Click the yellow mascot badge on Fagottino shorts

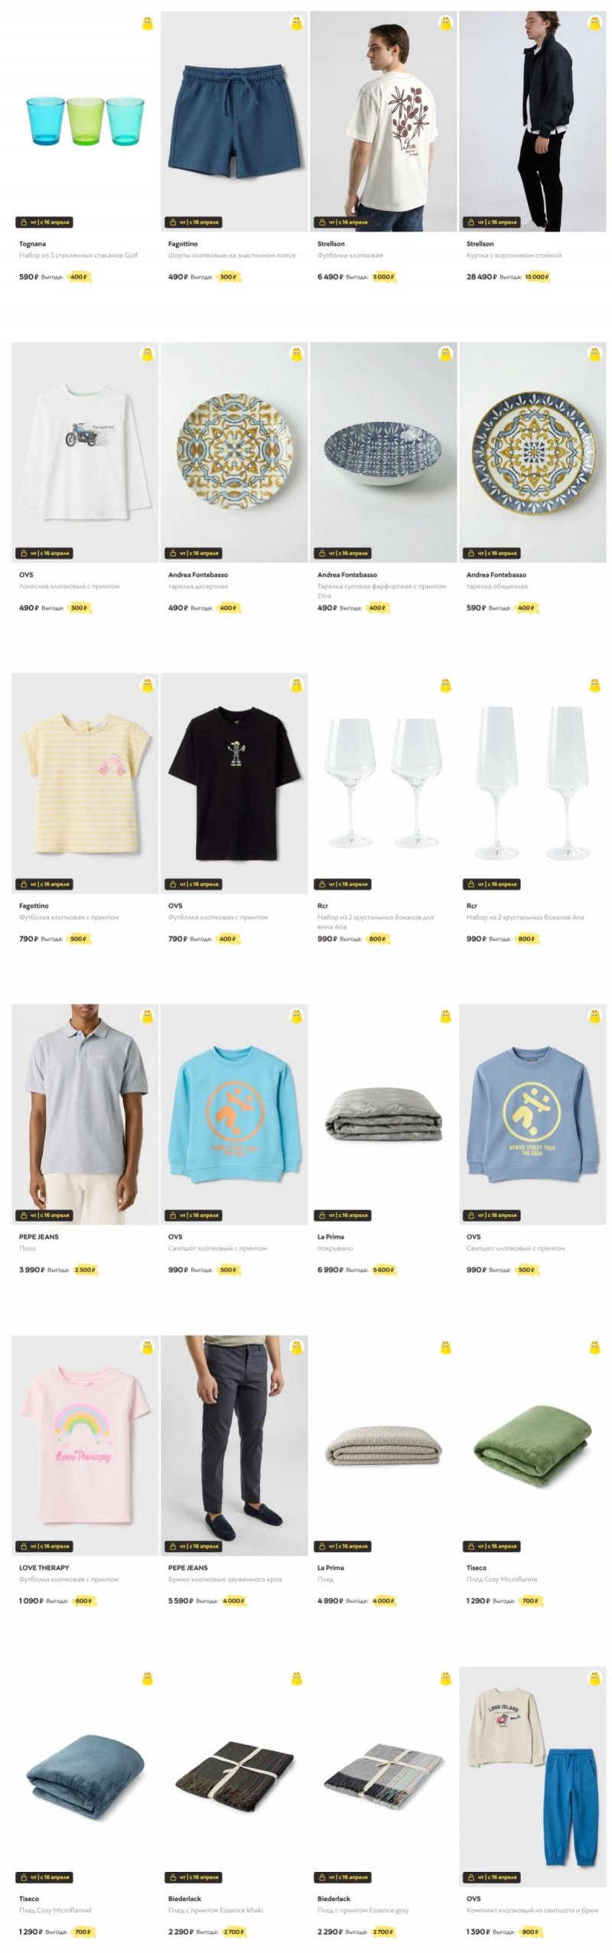[x=297, y=24]
